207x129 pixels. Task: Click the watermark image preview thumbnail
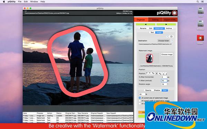(149, 58)
